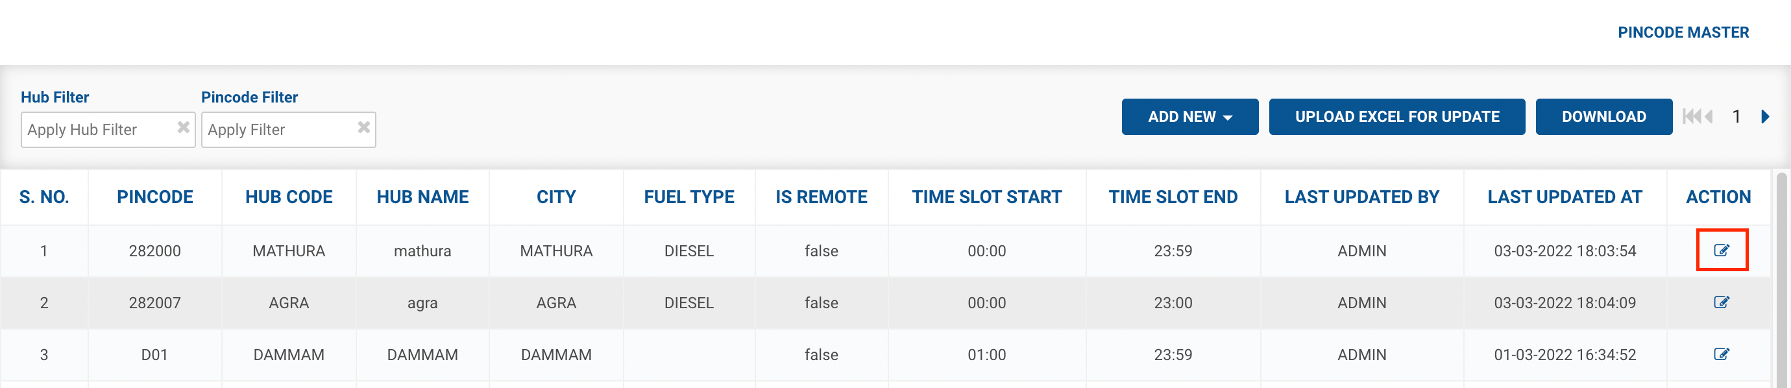
Task: Click the HUB CODE column header
Action: (289, 197)
